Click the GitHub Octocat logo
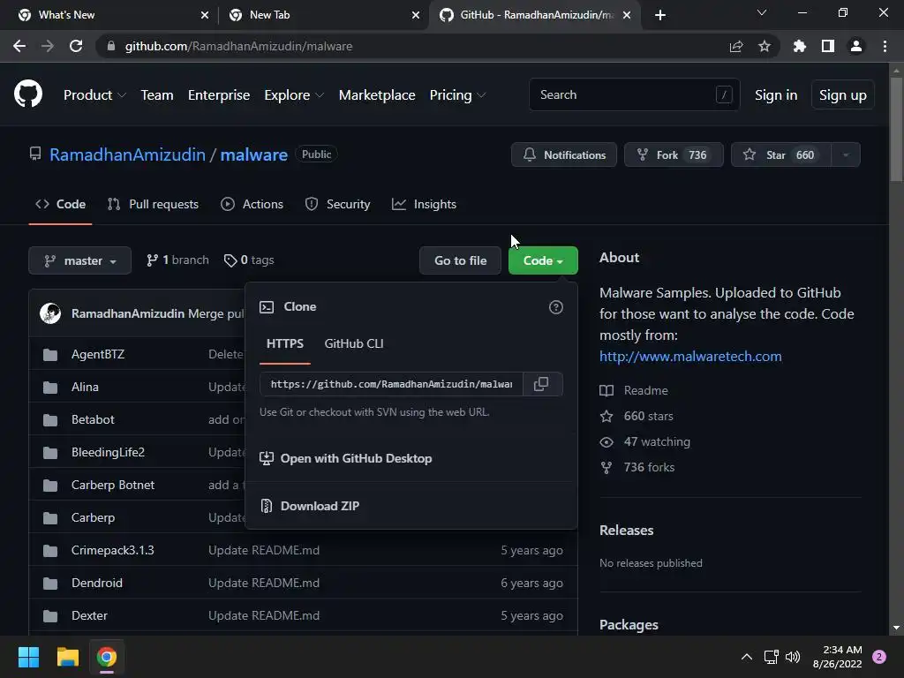This screenshot has width=904, height=678. click(28, 94)
